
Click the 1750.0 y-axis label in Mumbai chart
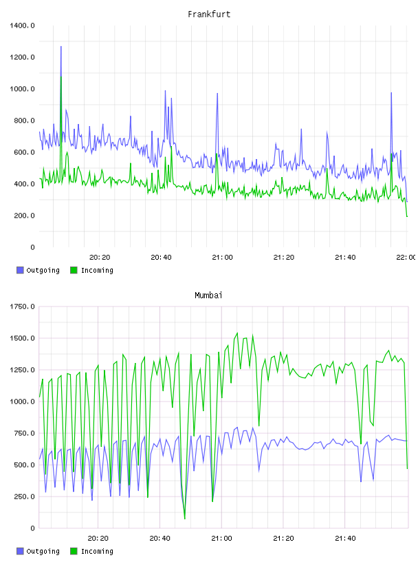click(x=22, y=306)
